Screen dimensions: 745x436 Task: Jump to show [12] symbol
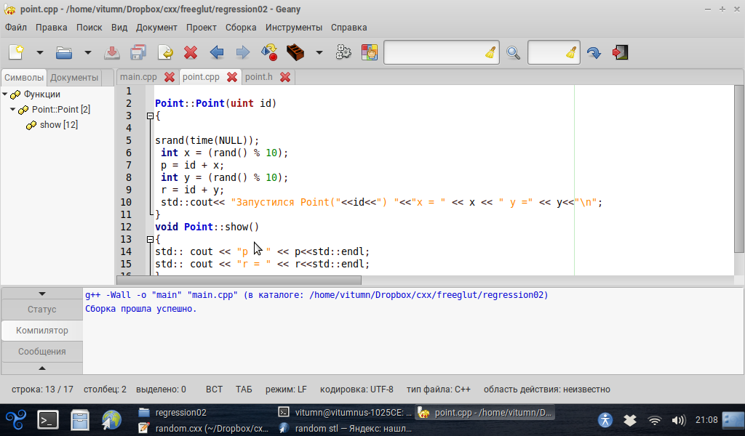coord(58,125)
